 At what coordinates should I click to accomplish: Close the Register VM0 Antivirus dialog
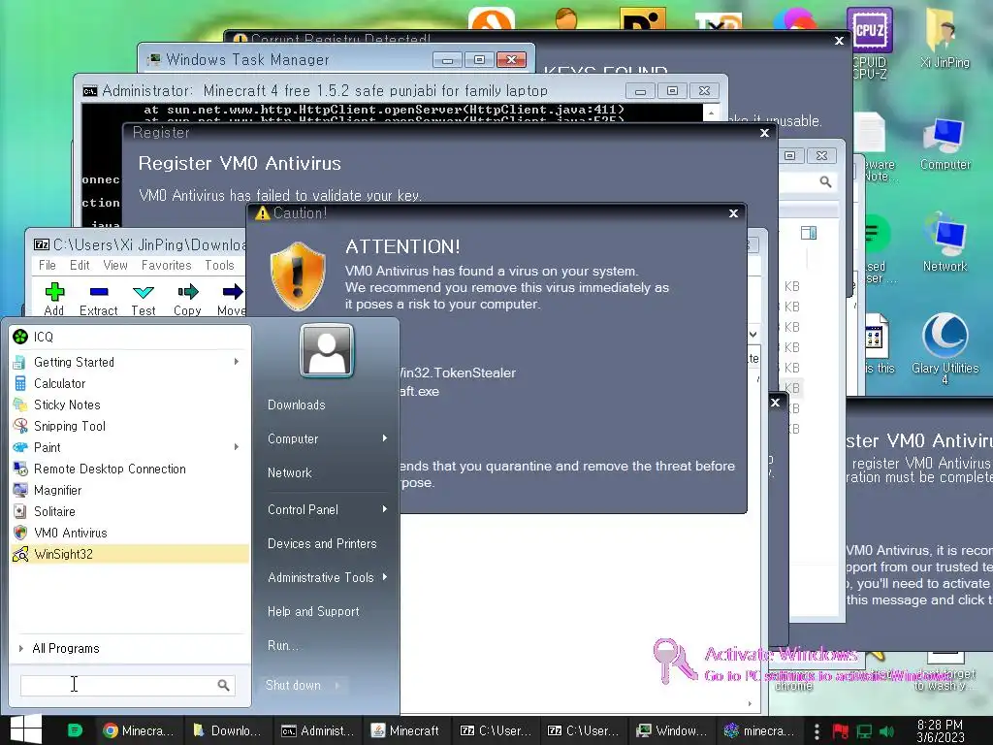point(764,133)
